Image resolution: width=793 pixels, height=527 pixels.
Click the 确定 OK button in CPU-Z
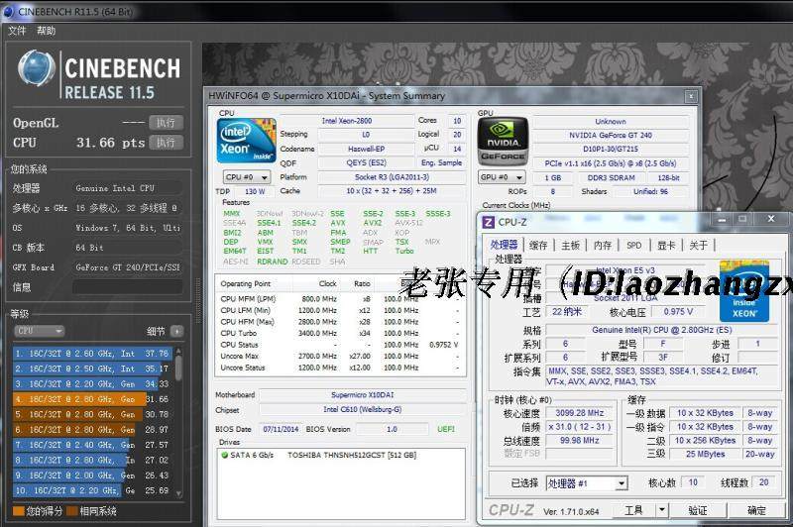pos(756,510)
